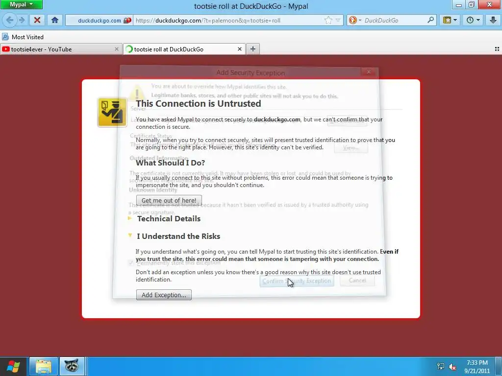Viewport: 502px width, 376px height.
Task: Open the network tray icon
Action: pyautogui.click(x=441, y=366)
